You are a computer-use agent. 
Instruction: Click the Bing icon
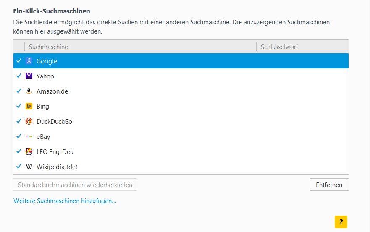pos(29,107)
